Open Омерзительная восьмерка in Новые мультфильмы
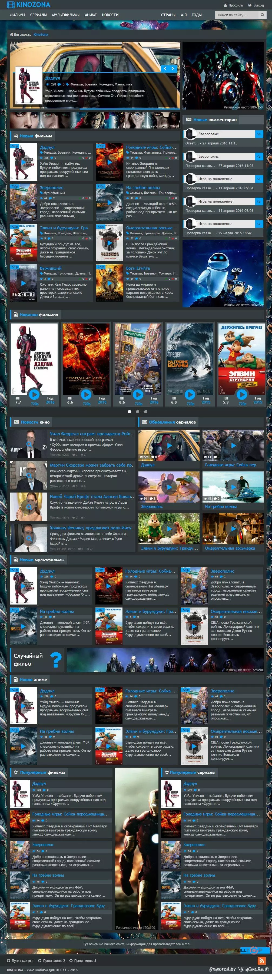272x974 pixels. coord(236,611)
